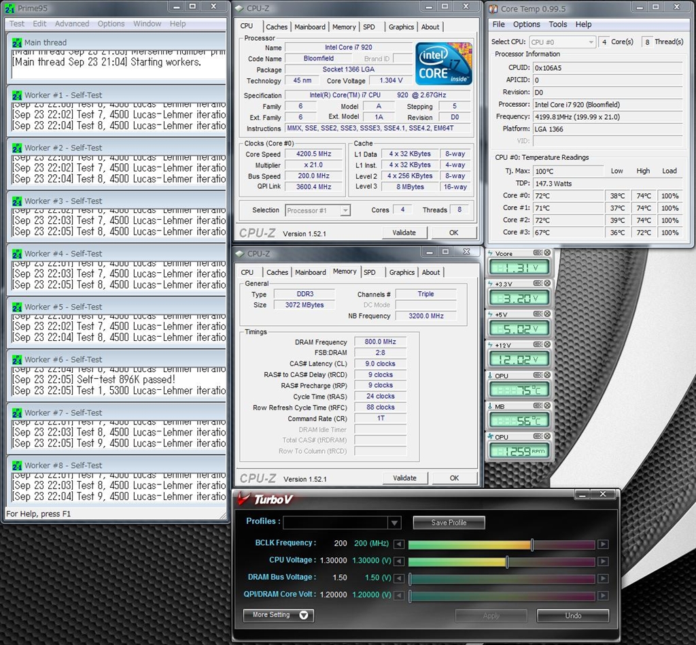Open the TurboV Profiles dropdown
The width and height of the screenshot is (696, 645).
394,523
